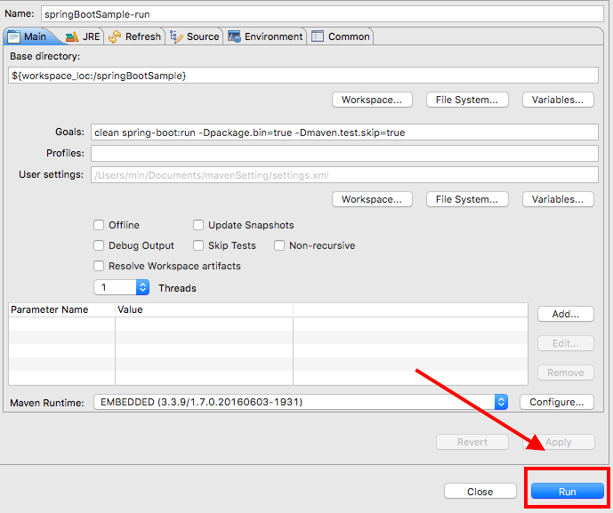Click the Refresh tab icon
613x513 pixels.
click(x=115, y=36)
